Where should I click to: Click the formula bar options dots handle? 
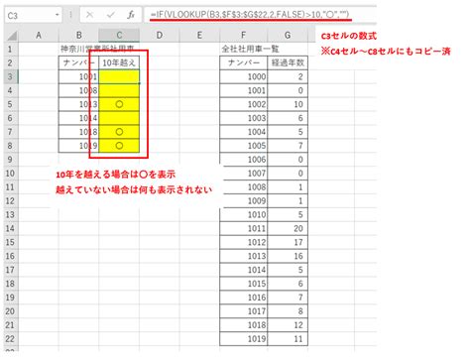pos(70,15)
